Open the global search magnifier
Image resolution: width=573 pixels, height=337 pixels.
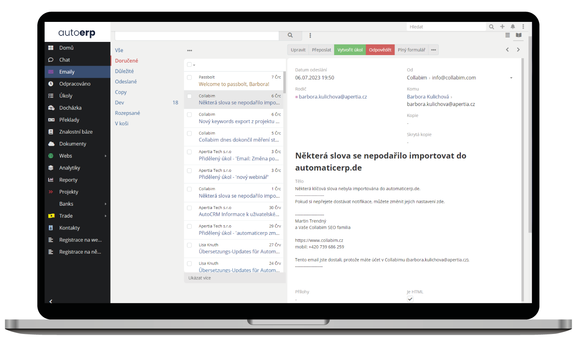492,26
